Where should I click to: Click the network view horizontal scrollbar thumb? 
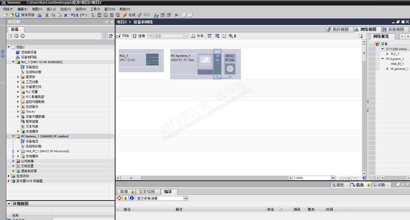click(131, 178)
